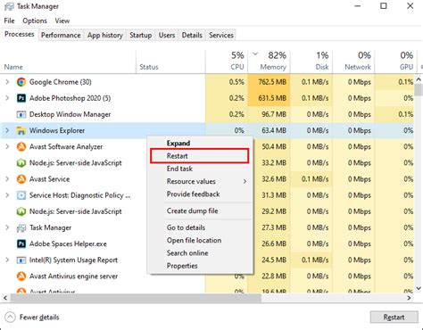Choose Properties in the context menu
Image resolution: width=423 pixels, height=330 pixels.
[200, 266]
